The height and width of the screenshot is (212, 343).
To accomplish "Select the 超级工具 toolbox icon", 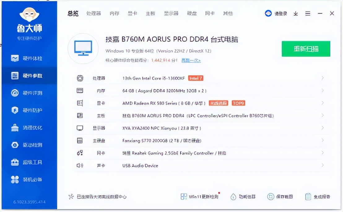I will 29,162.
